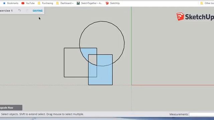Click the SAVING status text
The width and height of the screenshot is (214, 120).
click(37, 11)
